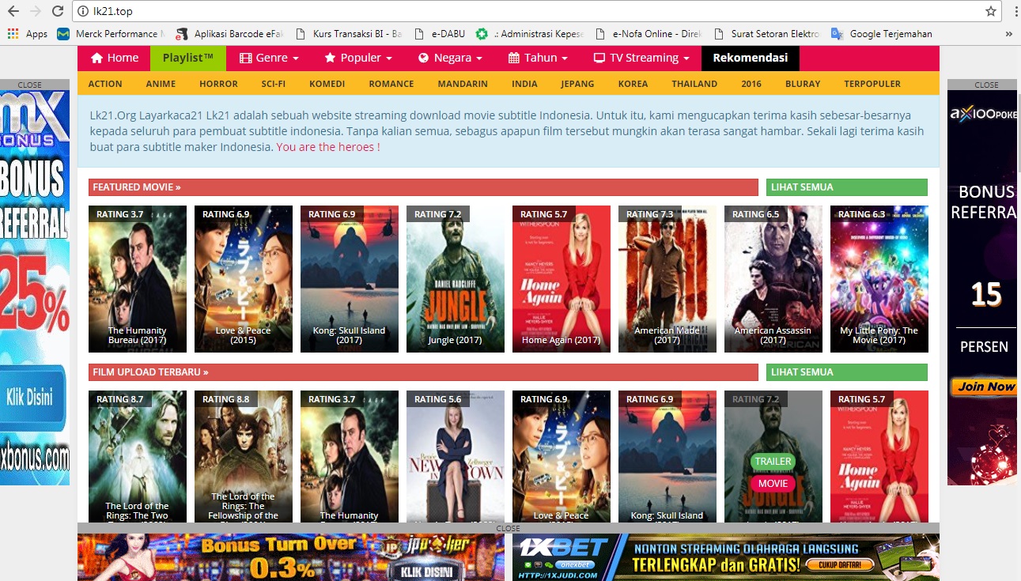The image size is (1021, 581).
Task: Open the Aplikasi Barcode eFak bookmark
Action: pyautogui.click(x=229, y=34)
